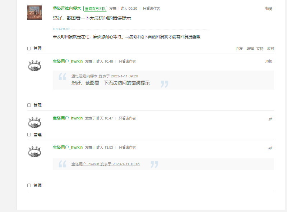Open the 地板 floor link

[269, 62]
